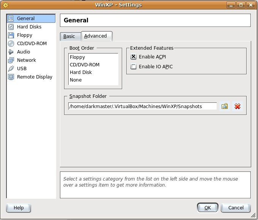This screenshot has height=220, width=258.
Task: Open the CD/DVD-ROM settings category
Action: tap(31, 44)
